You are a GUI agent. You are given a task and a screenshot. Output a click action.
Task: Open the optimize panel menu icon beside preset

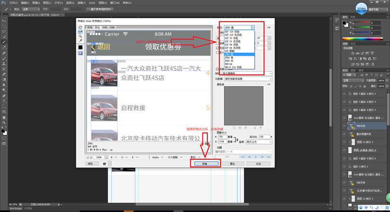(x=269, y=28)
